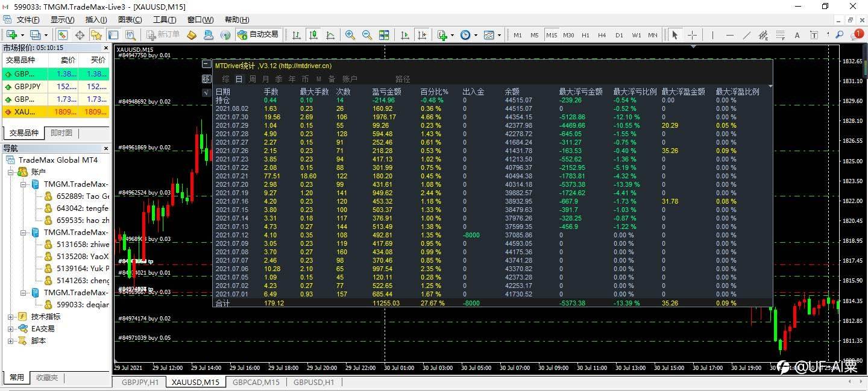
Task: Open the profiles dropdown arrow
Action: point(46,35)
